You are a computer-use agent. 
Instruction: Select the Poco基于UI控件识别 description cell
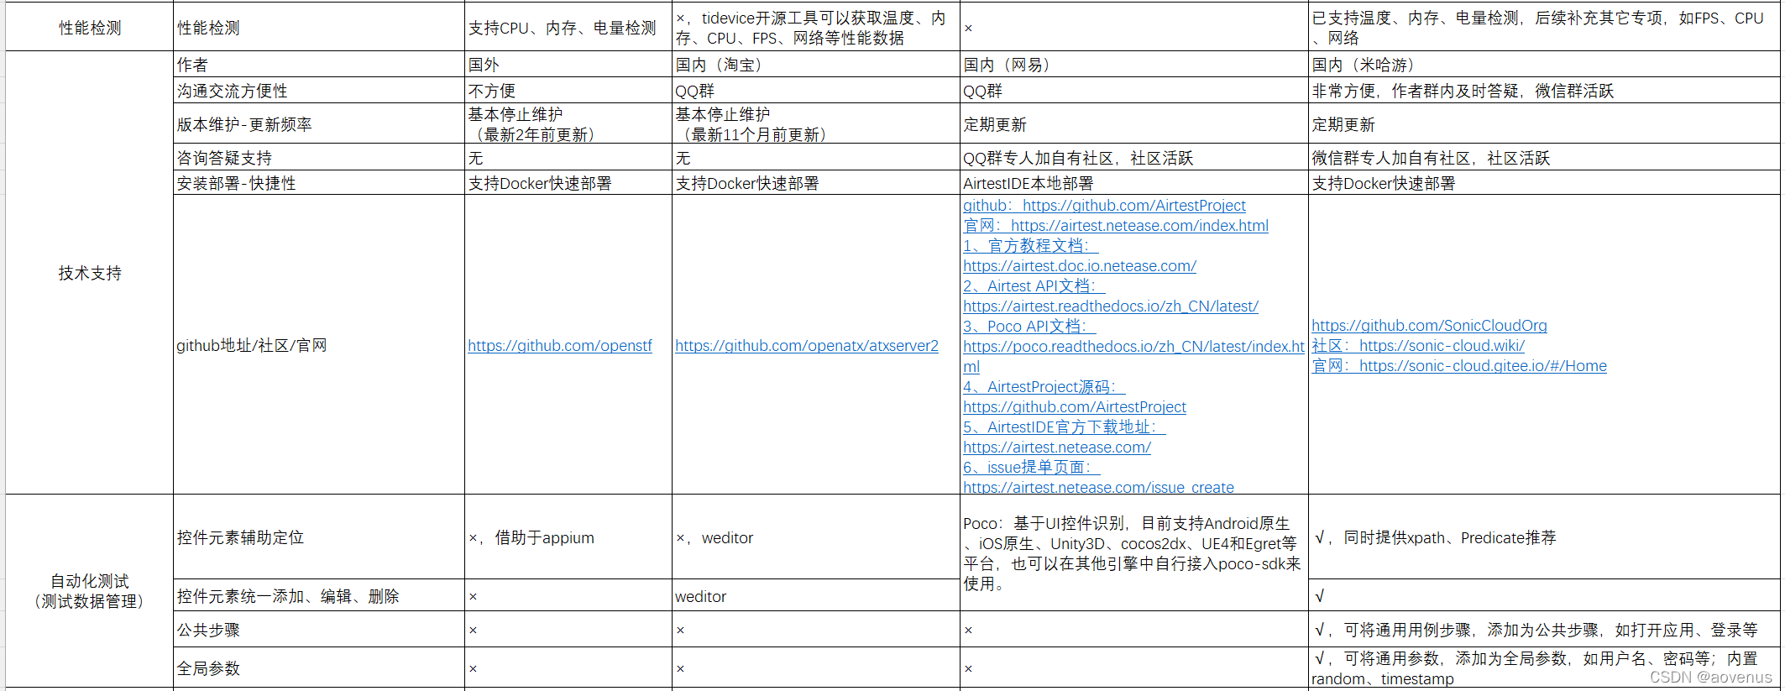tap(1134, 553)
